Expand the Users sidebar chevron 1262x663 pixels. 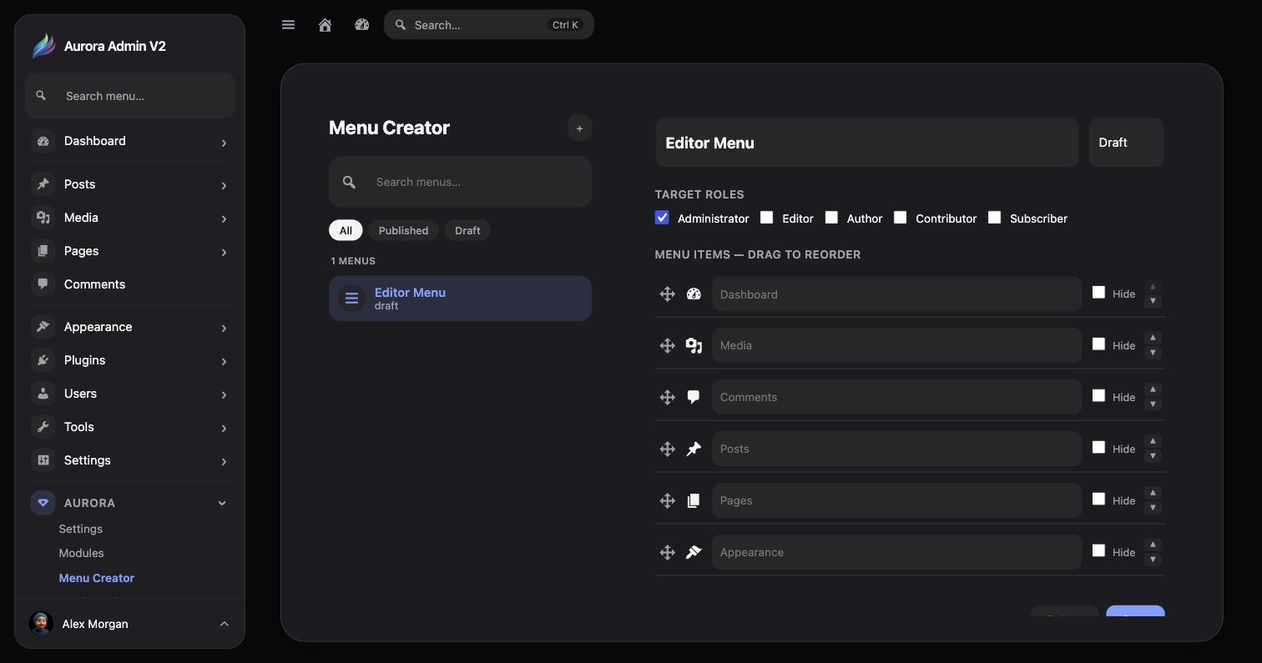coord(224,394)
